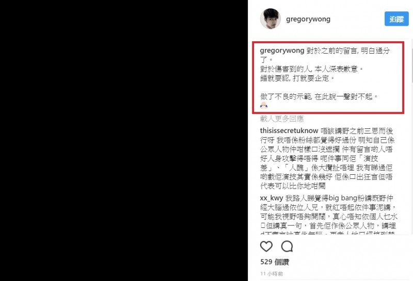
Task: Click the caption line 錯就要認, 打就要企定
Action: tap(297, 78)
